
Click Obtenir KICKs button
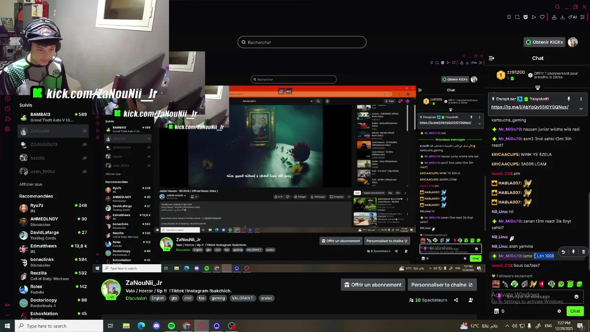coord(544,42)
